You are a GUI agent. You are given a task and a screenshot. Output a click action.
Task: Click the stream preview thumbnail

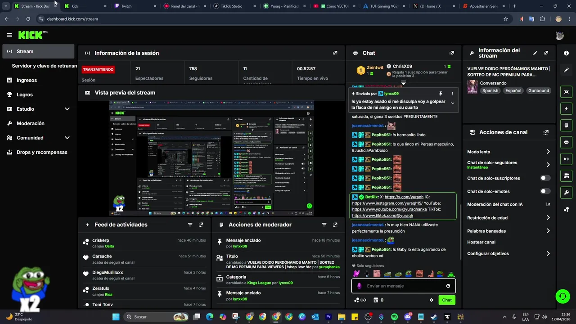click(211, 158)
